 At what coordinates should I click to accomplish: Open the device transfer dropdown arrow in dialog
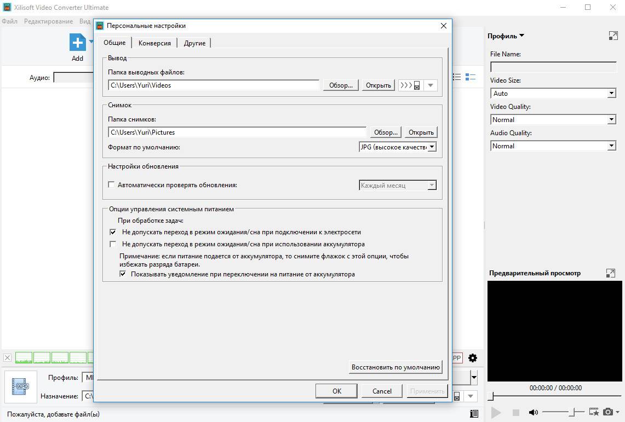(431, 85)
